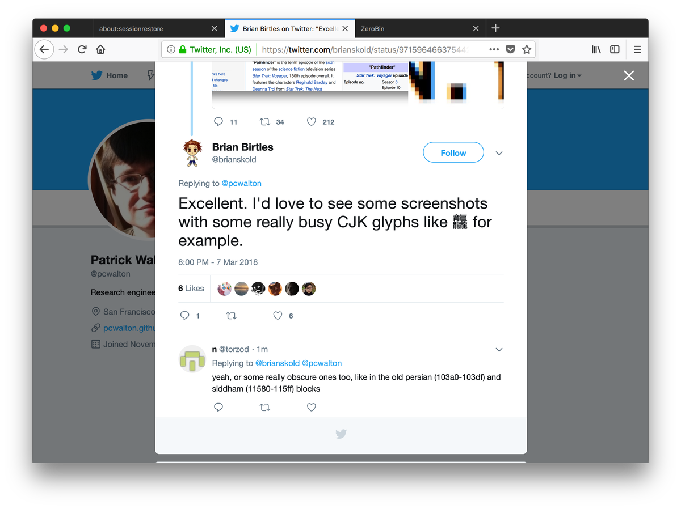Retweet pcwalton's tweet with 34 retweets

pyautogui.click(x=265, y=122)
